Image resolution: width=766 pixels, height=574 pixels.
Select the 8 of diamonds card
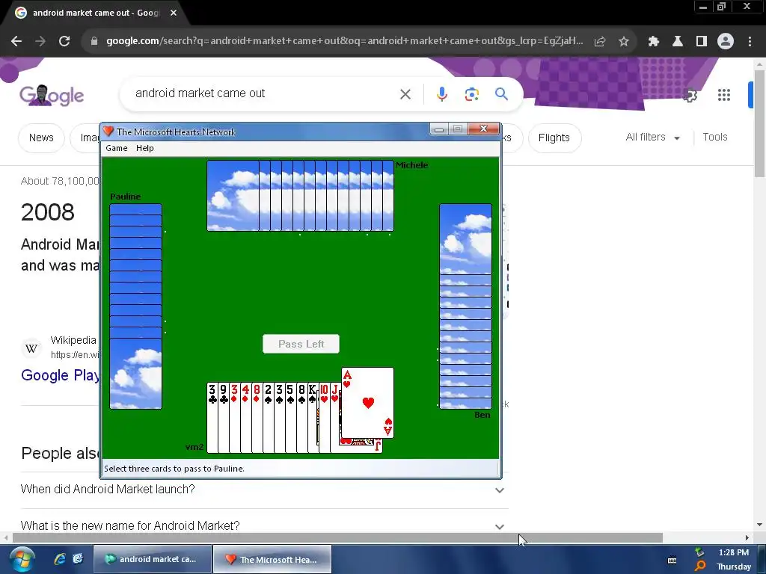(x=257, y=417)
